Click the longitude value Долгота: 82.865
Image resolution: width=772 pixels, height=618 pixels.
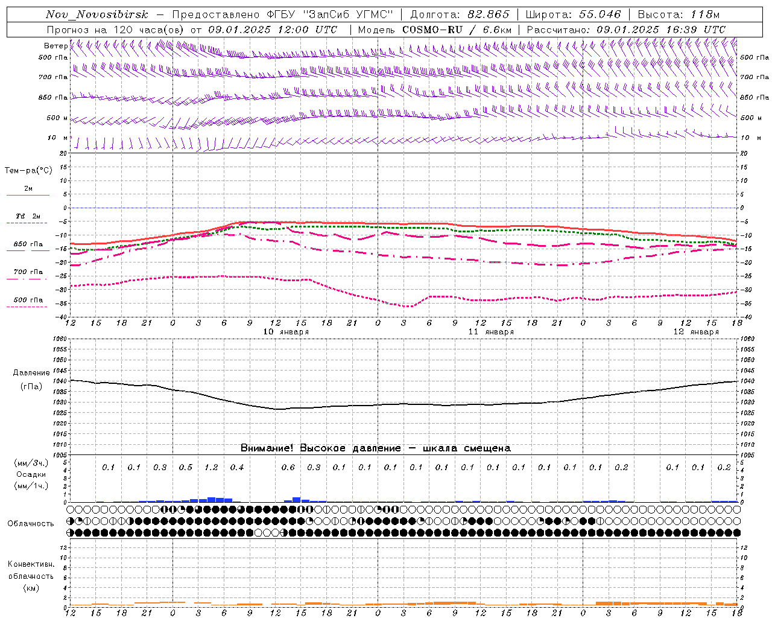click(460, 14)
